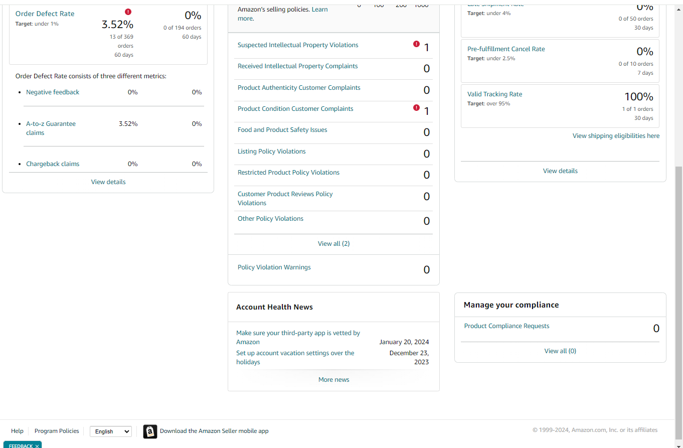Image resolution: width=683 pixels, height=448 pixels.
Task: Click More news in Account Health News
Action: 334,380
